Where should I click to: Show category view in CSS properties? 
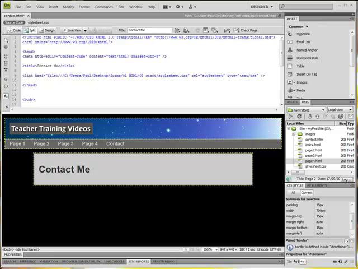pyautogui.click(x=290, y=262)
